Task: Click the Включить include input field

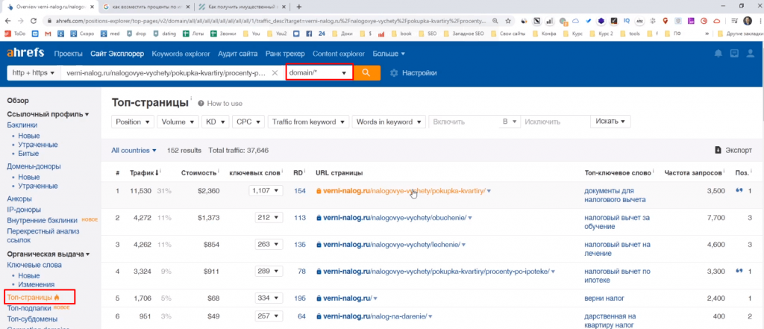Action: point(463,122)
